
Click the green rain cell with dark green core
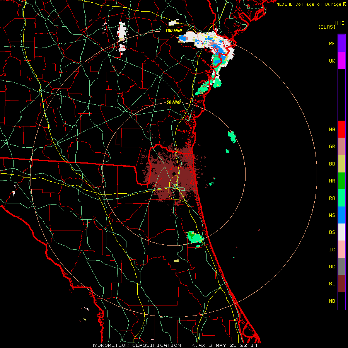[x=194, y=237]
